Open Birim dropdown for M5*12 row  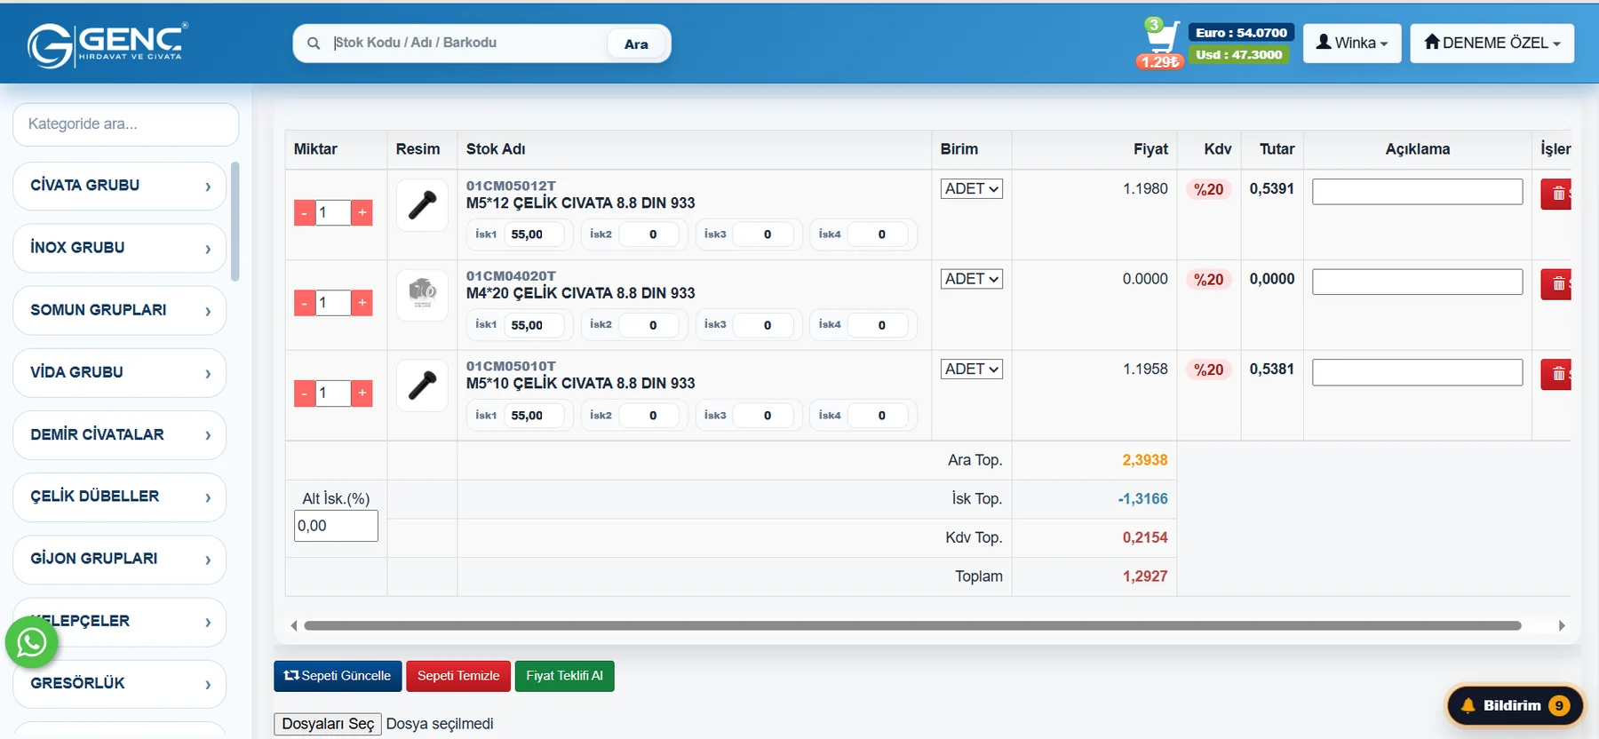click(972, 188)
